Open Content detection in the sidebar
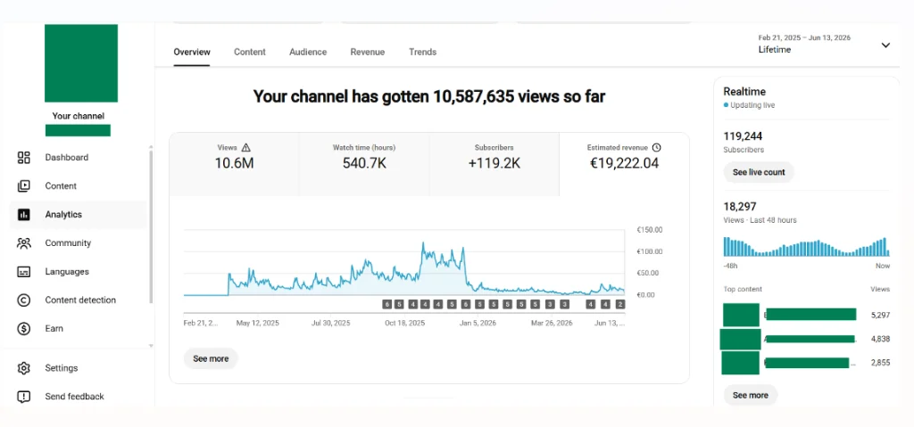 click(80, 300)
